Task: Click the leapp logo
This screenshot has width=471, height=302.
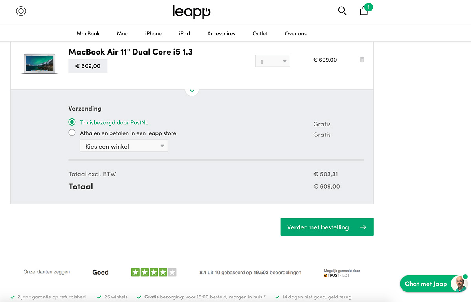Action: point(192,12)
